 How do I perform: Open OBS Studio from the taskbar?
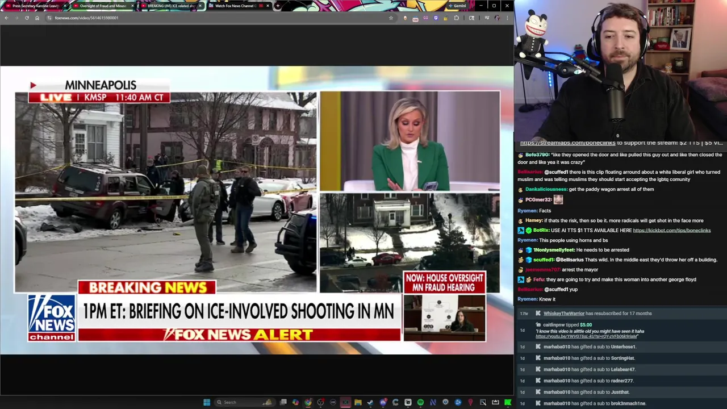click(320, 402)
